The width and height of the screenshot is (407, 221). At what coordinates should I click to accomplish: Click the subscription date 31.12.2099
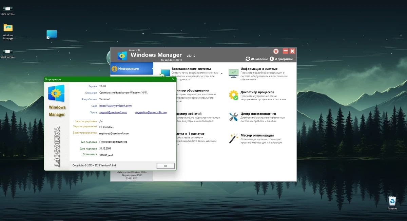[105, 148]
